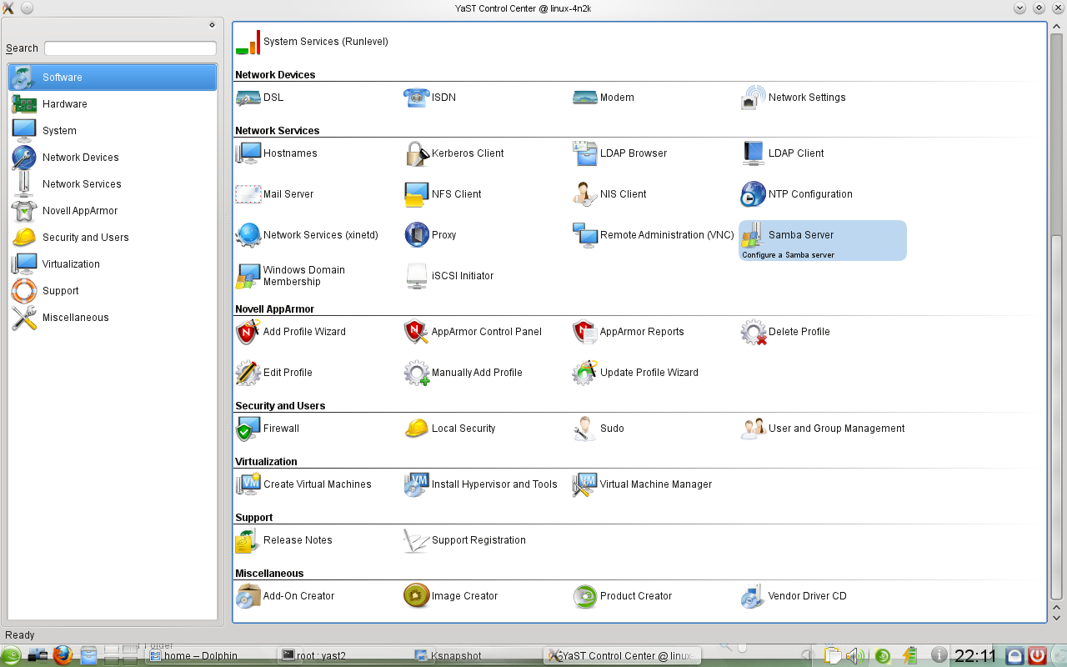
Task: Open the ISDN module
Action: (x=429, y=98)
